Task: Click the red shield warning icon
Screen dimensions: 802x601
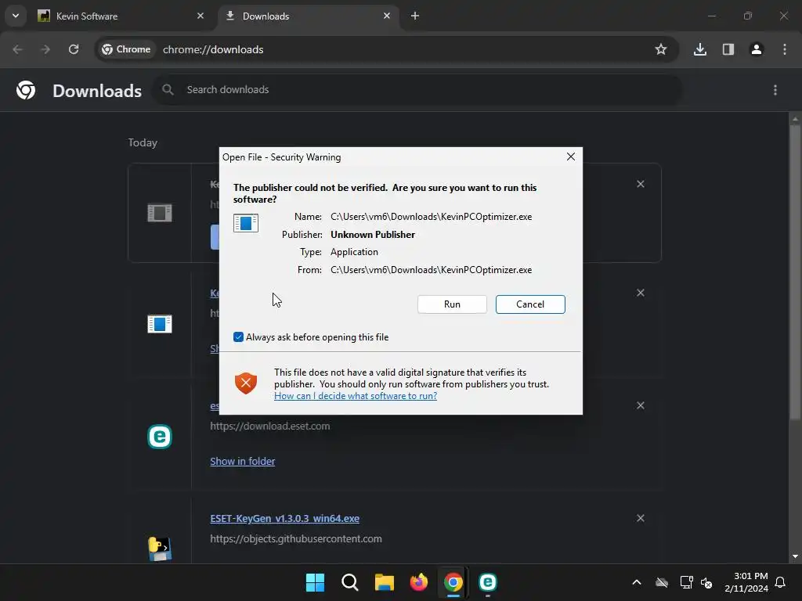Action: pos(245,383)
